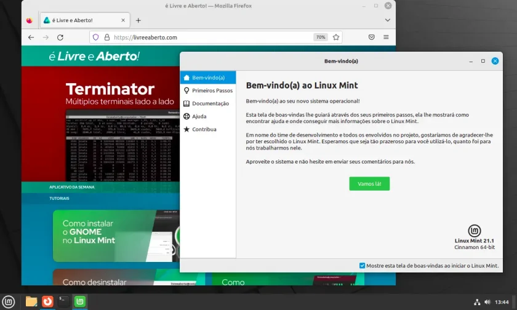
Task: Open the Pocket save icon in Firefox
Action: pos(371,38)
